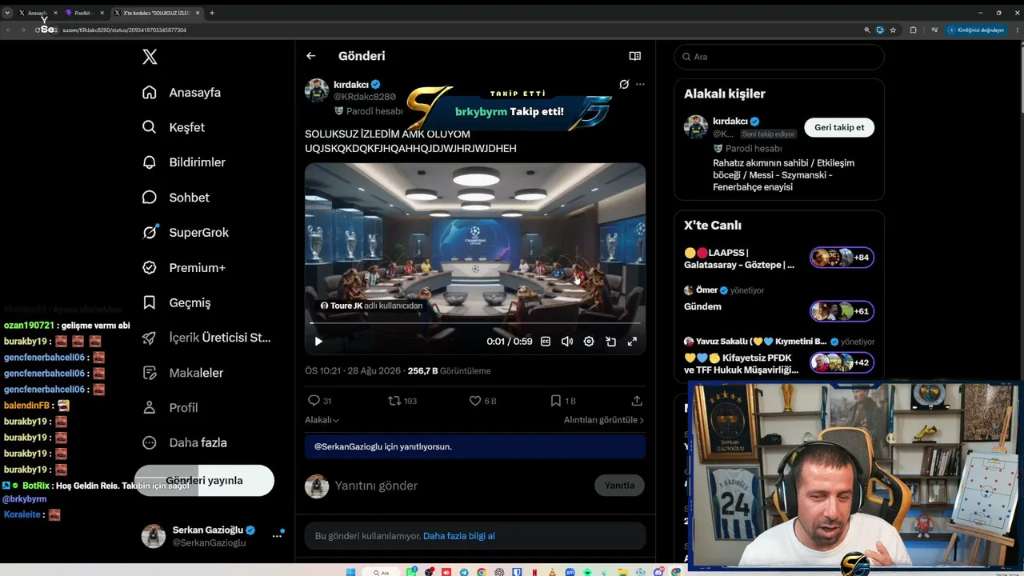
Task: Toggle picture-in-picture on the video
Action: tap(610, 342)
